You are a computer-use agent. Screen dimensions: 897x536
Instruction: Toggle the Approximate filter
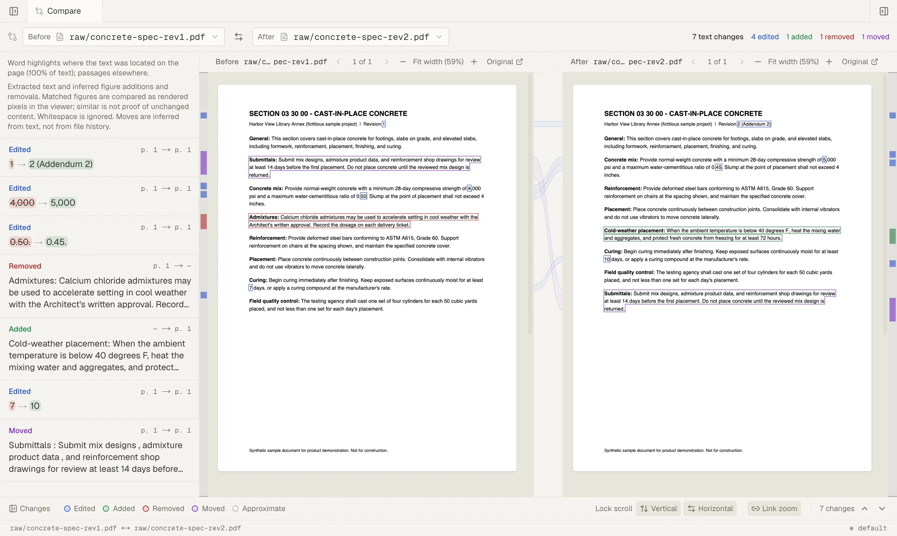click(259, 509)
